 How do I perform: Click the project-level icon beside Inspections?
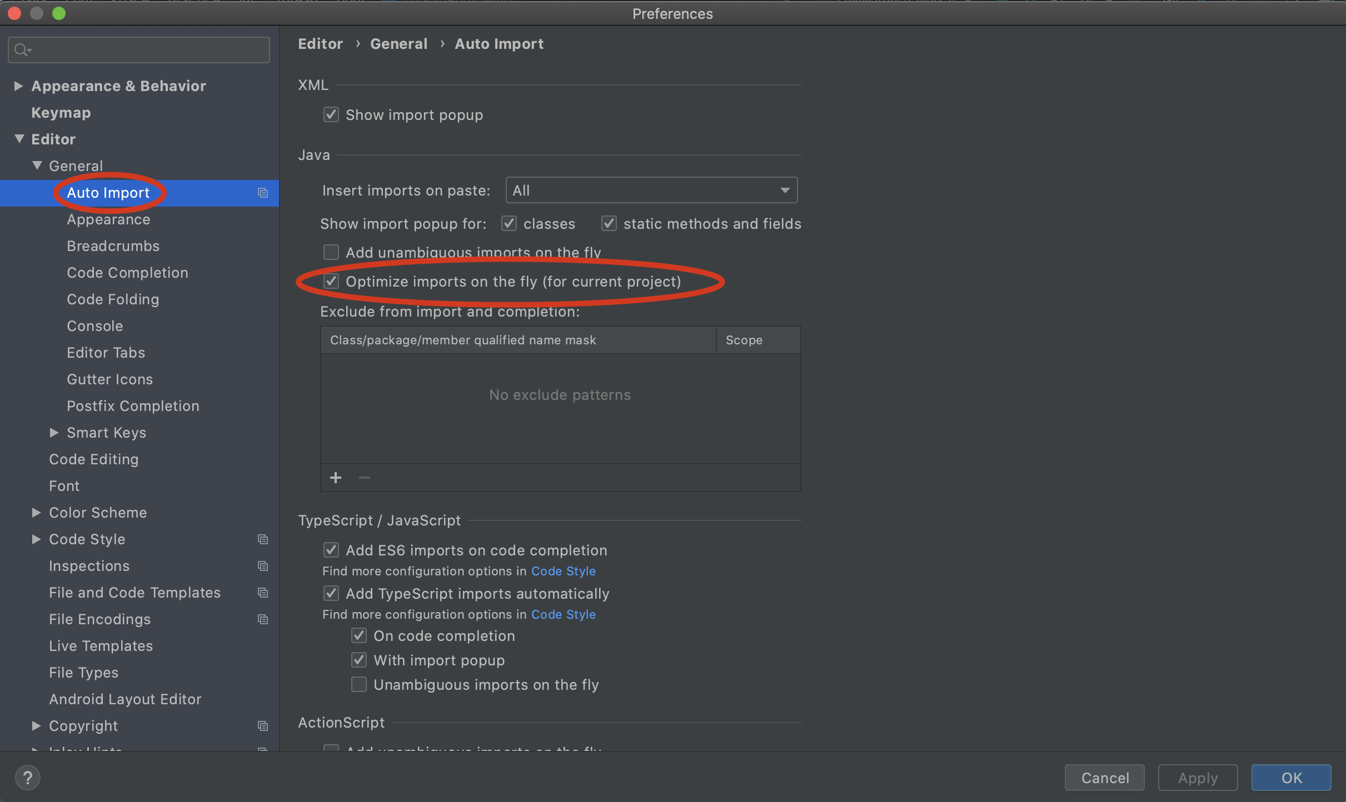coord(263,566)
